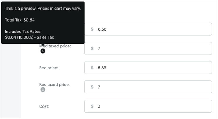
Task: Click the gray info icon under Rec taxed price
Action: tap(43, 89)
